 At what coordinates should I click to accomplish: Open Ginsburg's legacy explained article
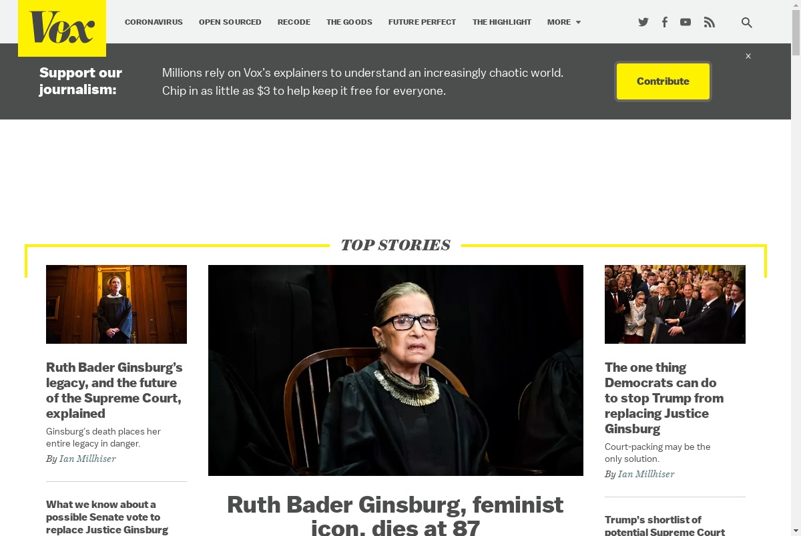tap(114, 390)
